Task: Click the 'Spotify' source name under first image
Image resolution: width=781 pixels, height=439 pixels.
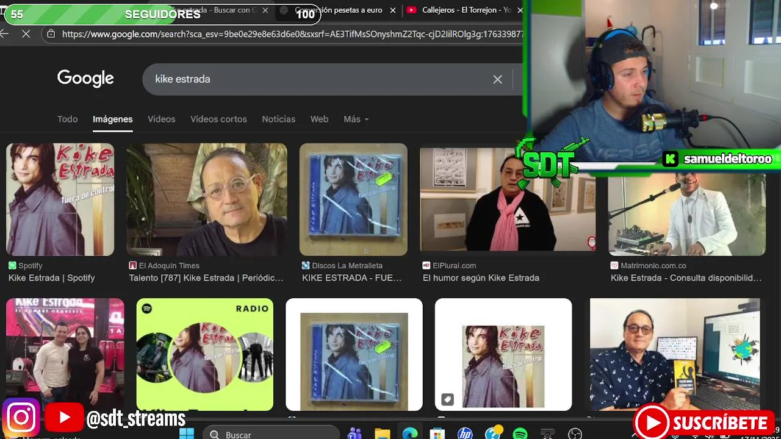Action: point(31,266)
